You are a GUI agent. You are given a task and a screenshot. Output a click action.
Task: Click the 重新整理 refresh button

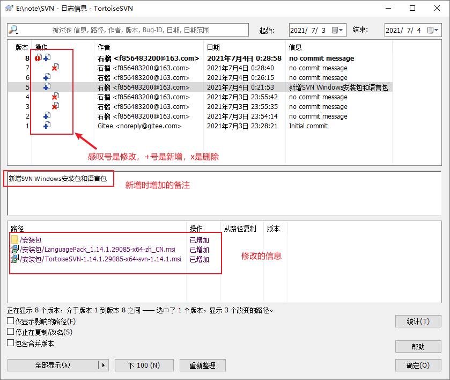(x=203, y=366)
